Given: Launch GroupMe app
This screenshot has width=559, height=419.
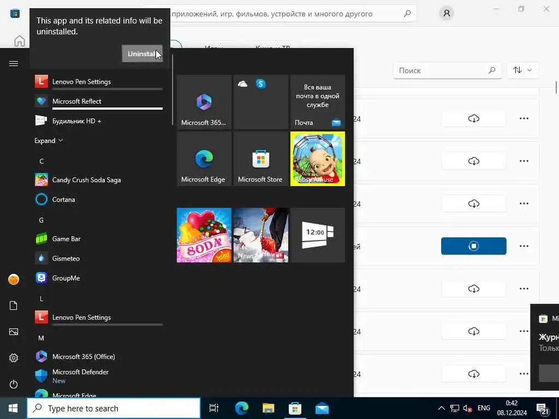Looking at the screenshot, I should tap(98, 278).
